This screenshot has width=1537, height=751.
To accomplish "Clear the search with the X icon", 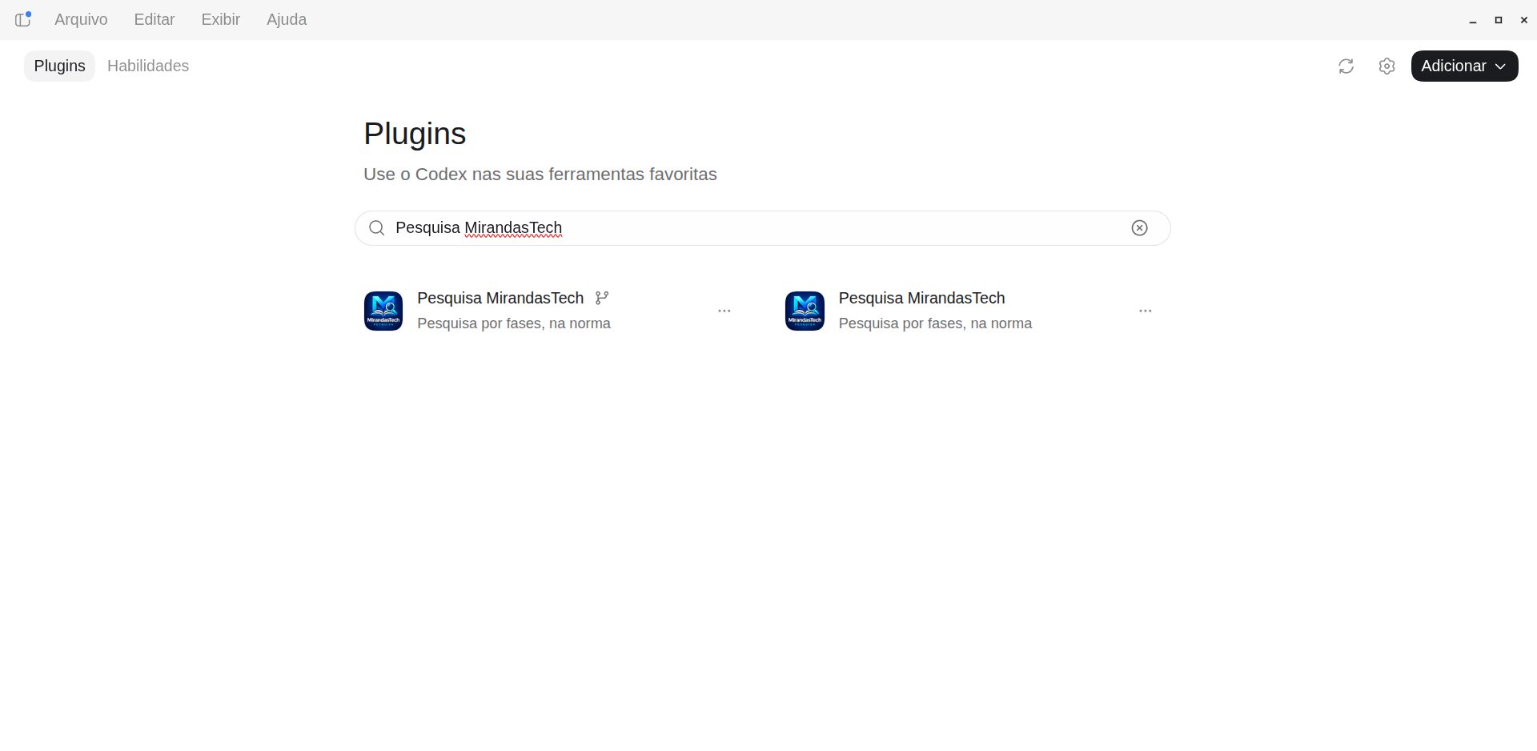I will pyautogui.click(x=1139, y=228).
